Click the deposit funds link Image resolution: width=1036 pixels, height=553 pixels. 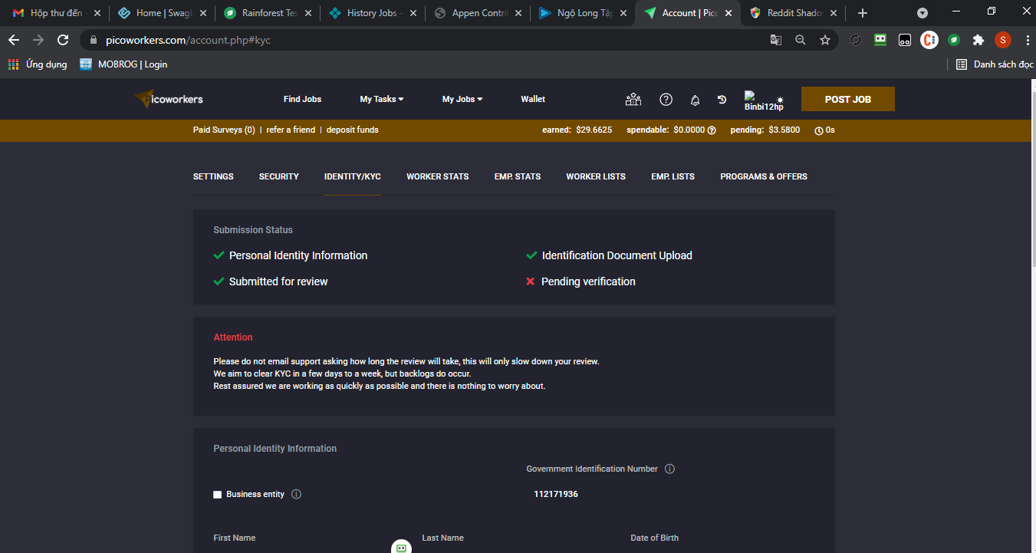point(352,130)
